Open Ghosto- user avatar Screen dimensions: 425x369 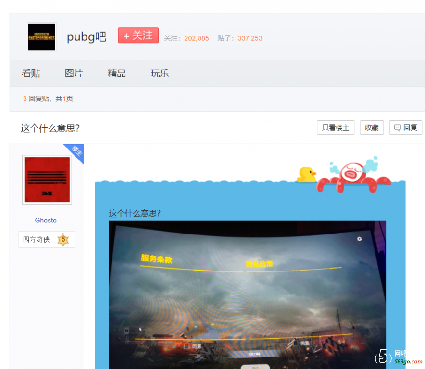tap(47, 180)
